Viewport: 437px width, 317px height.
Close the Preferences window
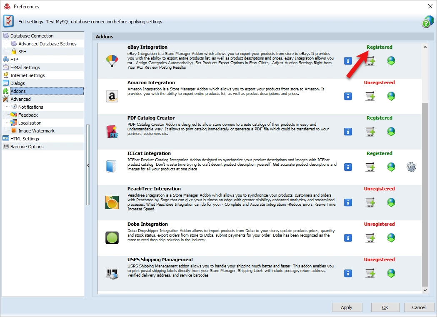(430, 6)
